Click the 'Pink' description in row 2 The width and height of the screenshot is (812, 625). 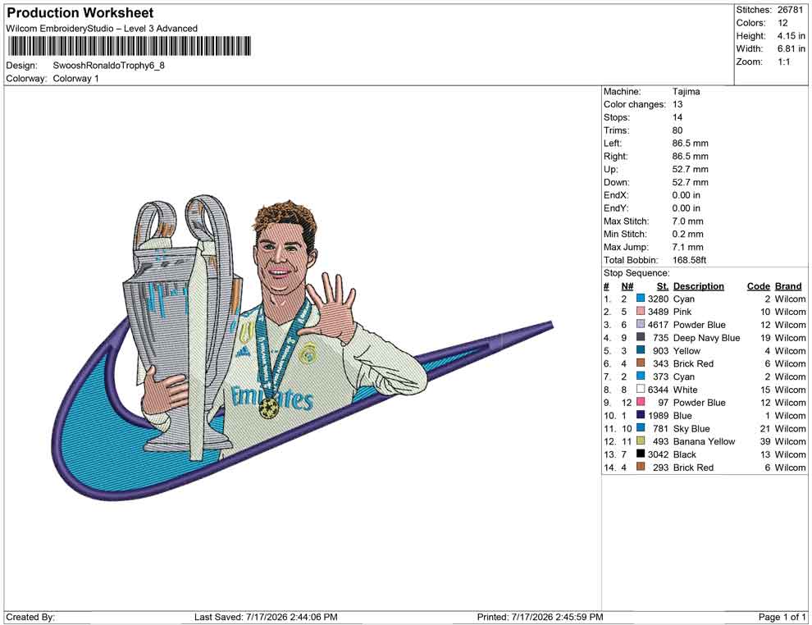click(x=682, y=312)
